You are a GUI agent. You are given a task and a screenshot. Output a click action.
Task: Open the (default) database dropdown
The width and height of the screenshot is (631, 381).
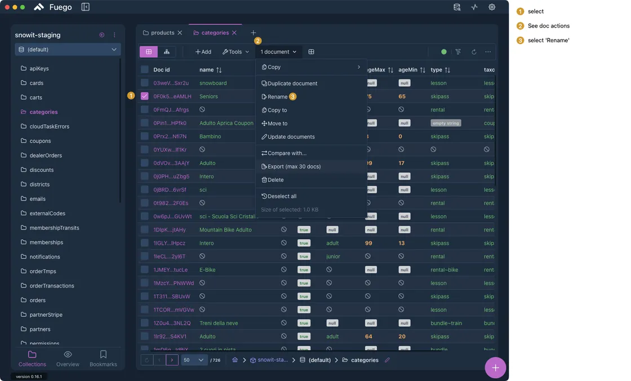tap(68, 50)
